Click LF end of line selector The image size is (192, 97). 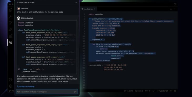click(x=153, y=91)
